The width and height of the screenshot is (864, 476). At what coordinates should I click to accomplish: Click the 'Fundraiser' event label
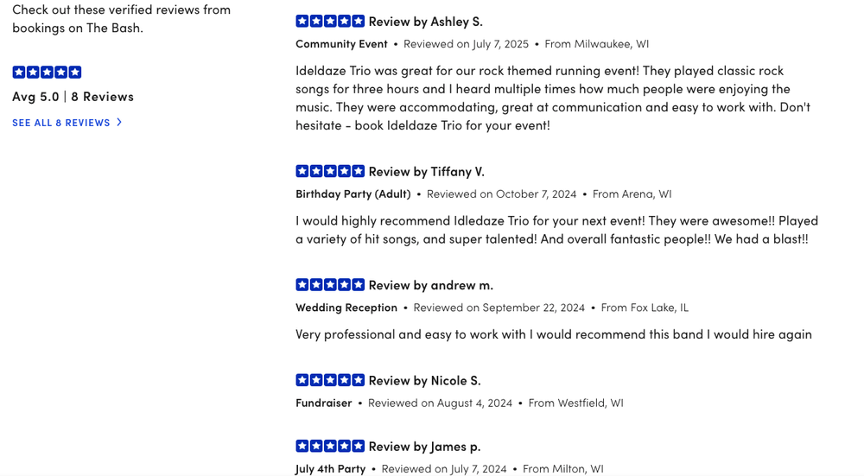tap(324, 403)
